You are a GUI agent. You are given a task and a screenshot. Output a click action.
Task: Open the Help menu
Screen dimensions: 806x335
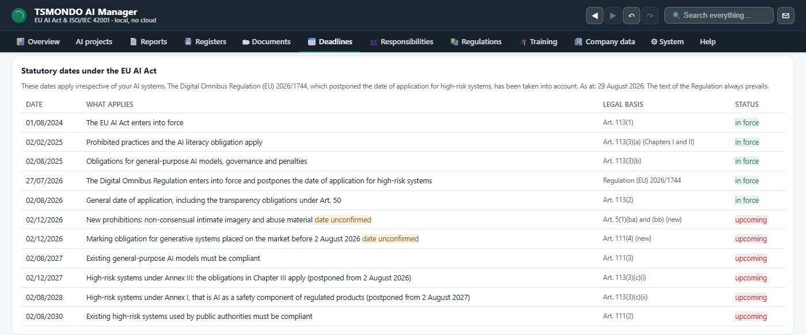coord(708,41)
